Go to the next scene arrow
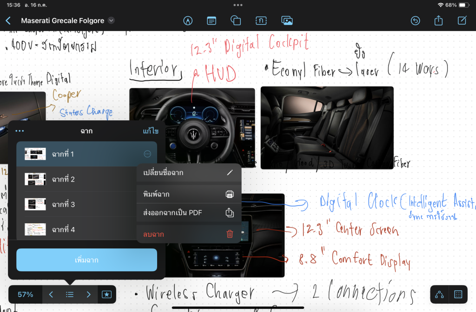Image resolution: width=476 pixels, height=312 pixels. [x=88, y=294]
